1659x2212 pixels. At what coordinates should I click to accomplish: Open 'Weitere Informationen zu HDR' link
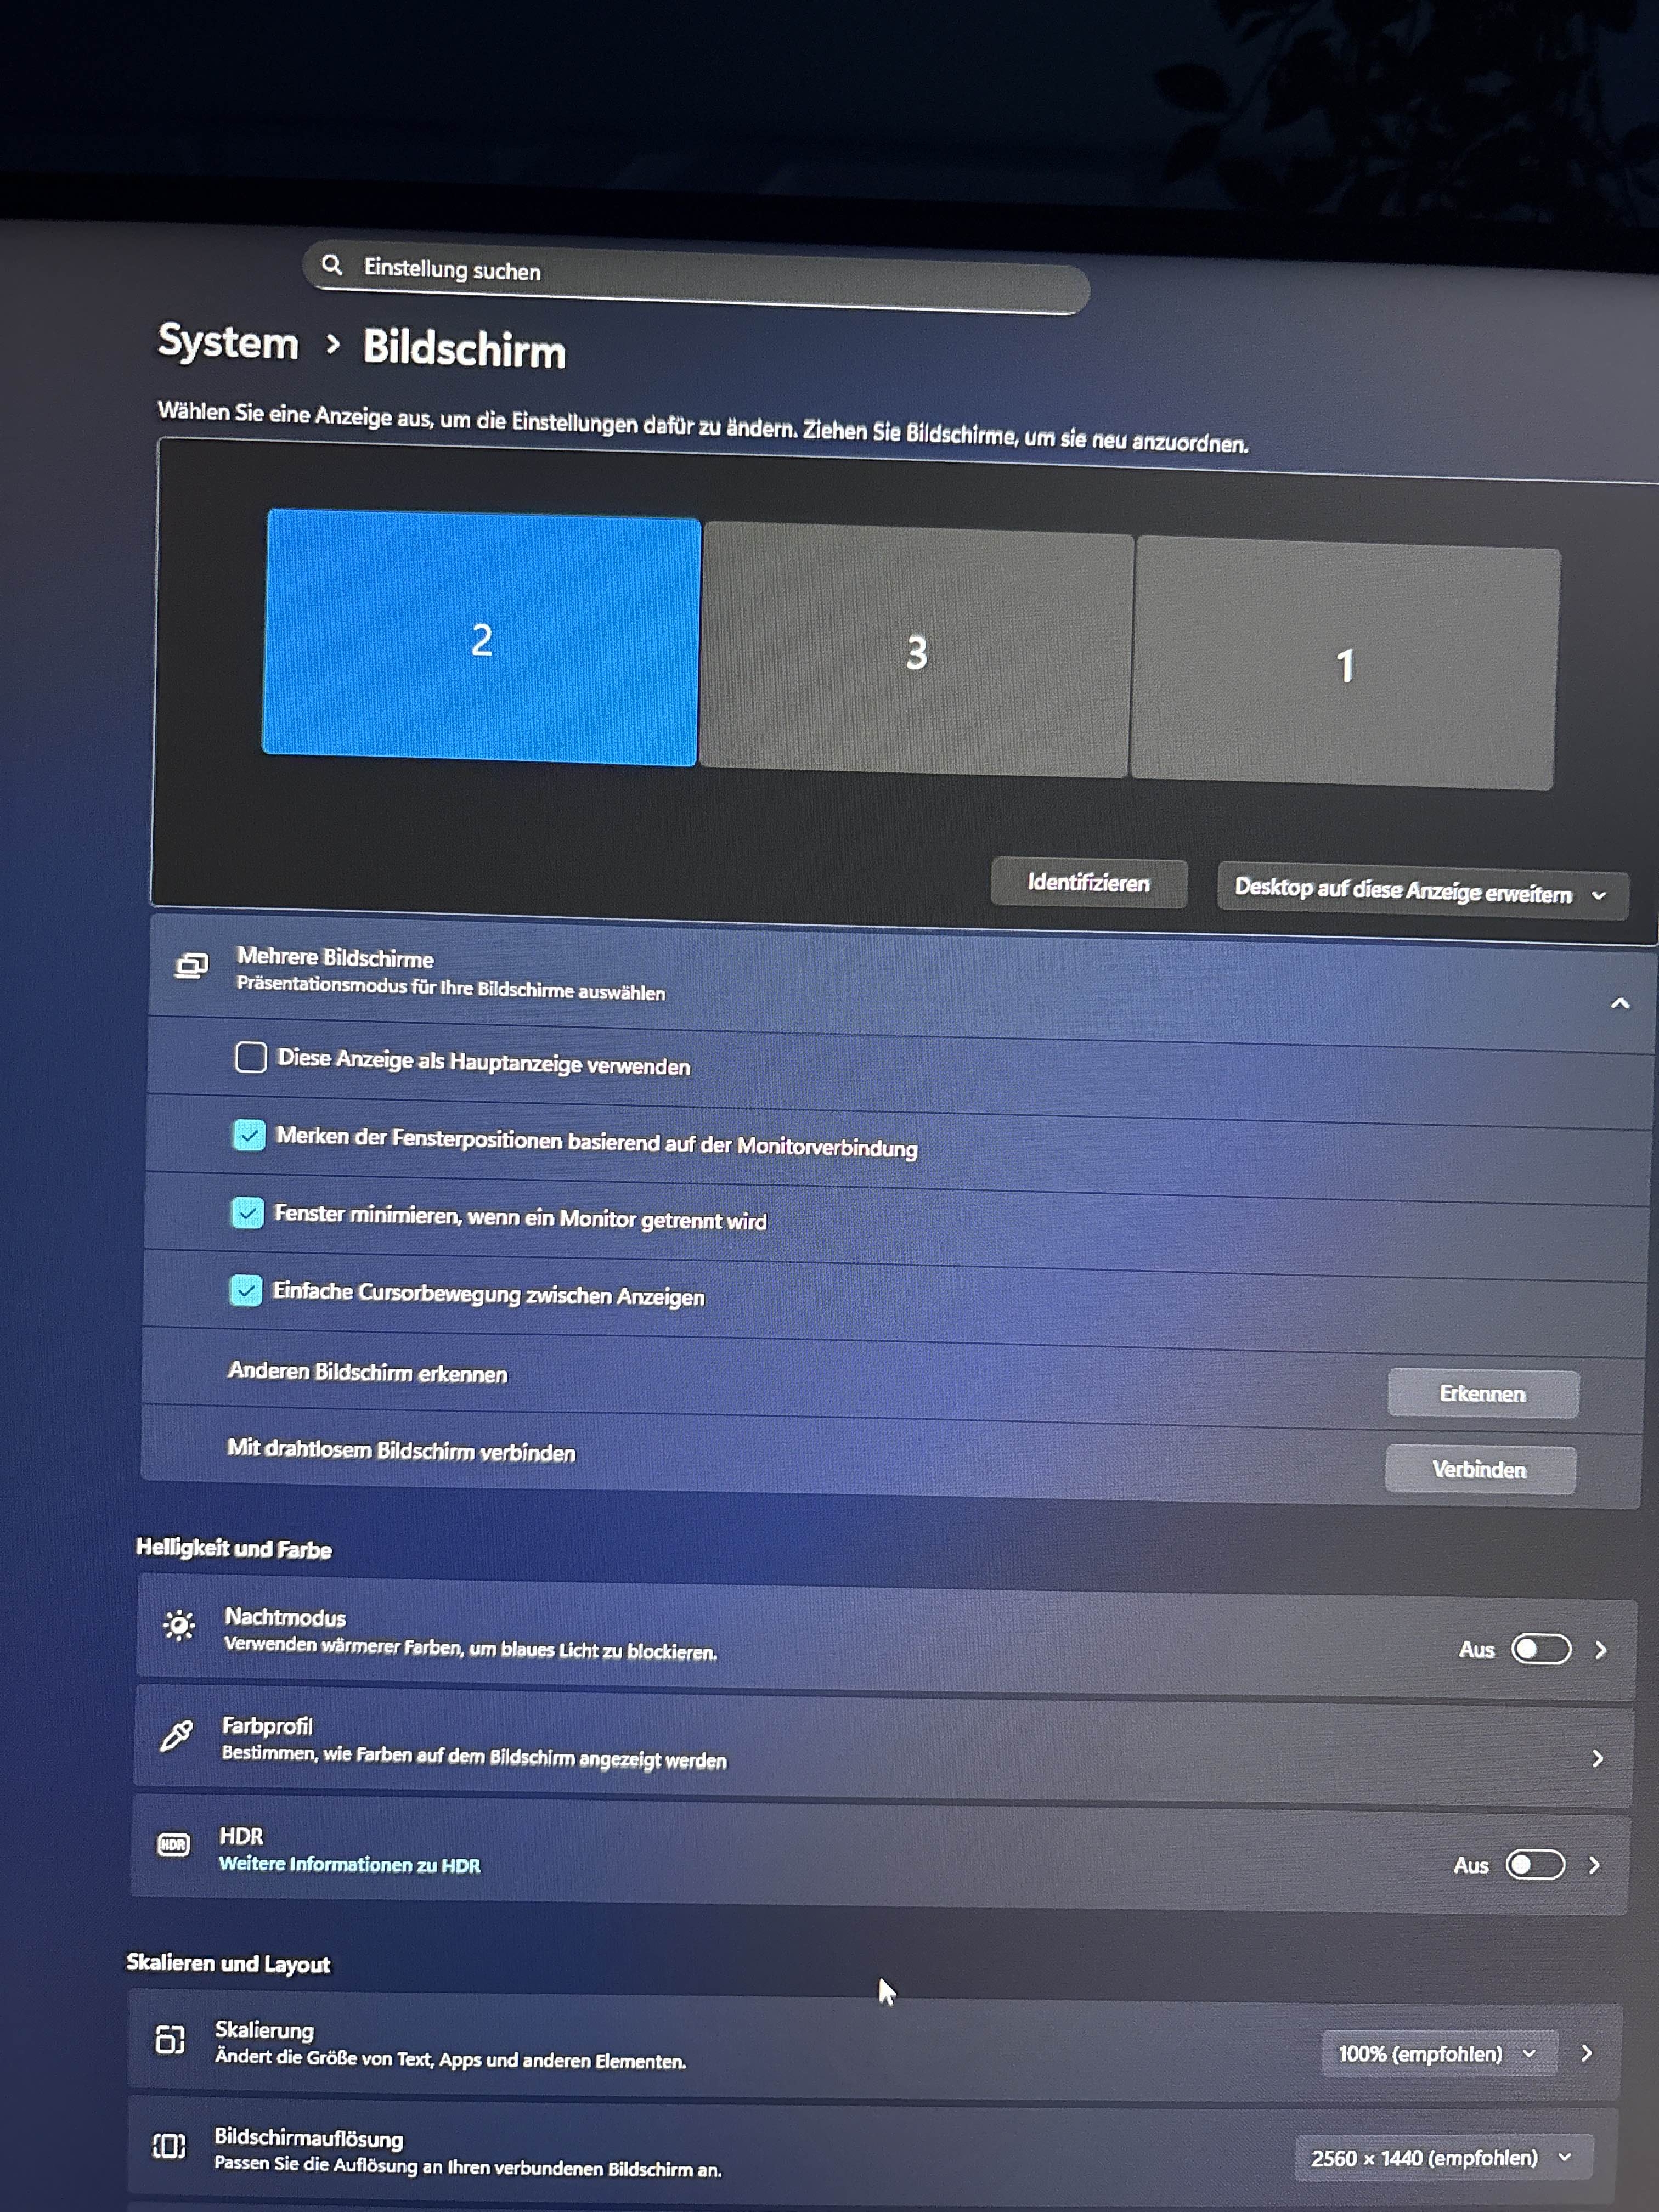(x=349, y=1865)
